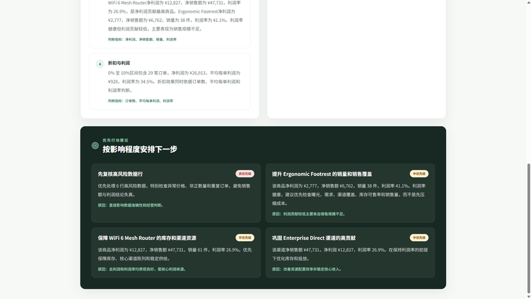The image size is (531, 299).
Task: Click the title 提升 Ergonomic Footrest 的销量和销售覆盖
Action: click(322, 174)
